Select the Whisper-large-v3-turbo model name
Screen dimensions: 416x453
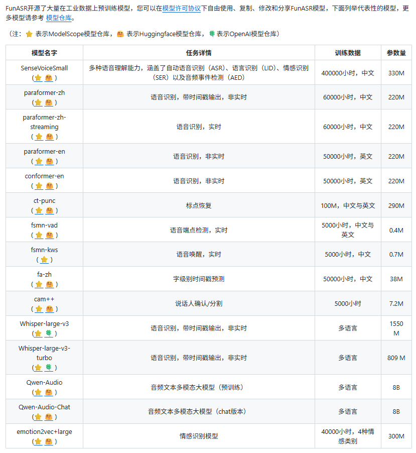[44, 353]
